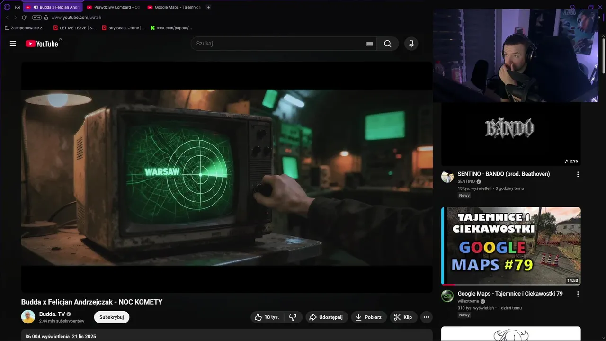
Task: Subscribe using the Subskrybuj button
Action: point(112,317)
